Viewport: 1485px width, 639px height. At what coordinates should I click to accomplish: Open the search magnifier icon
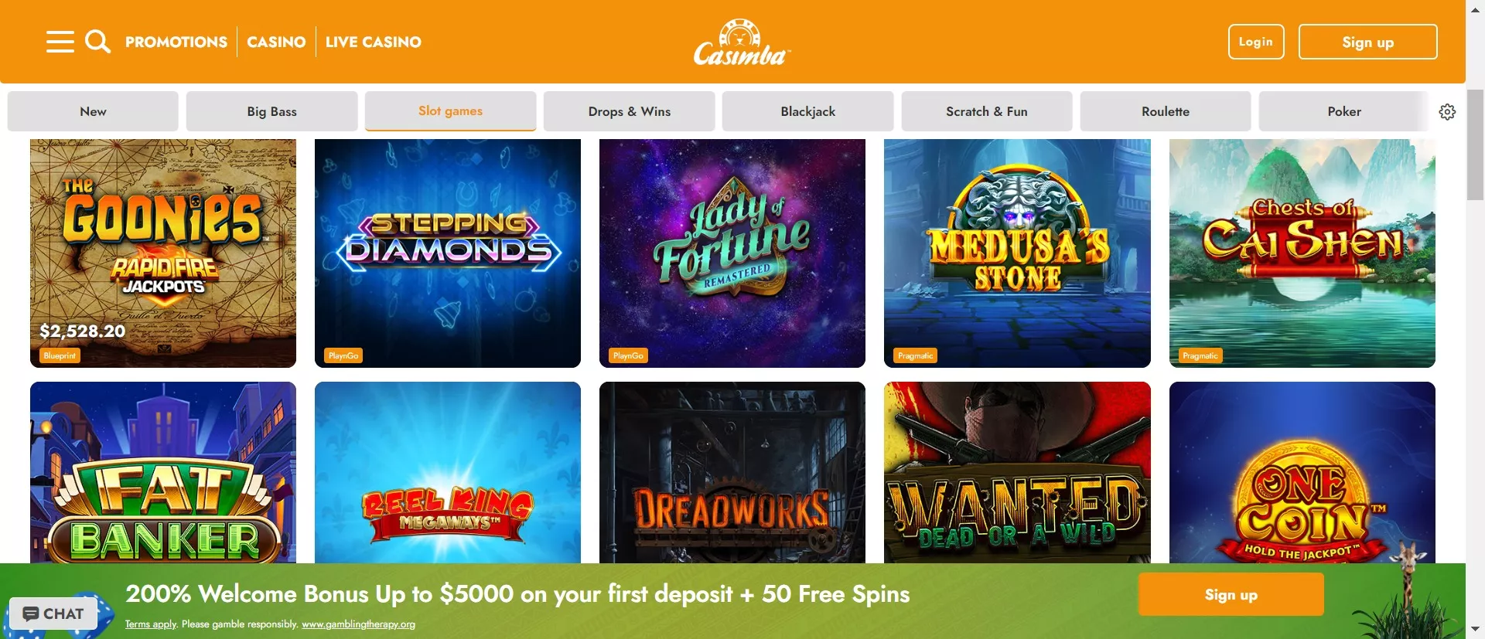97,42
